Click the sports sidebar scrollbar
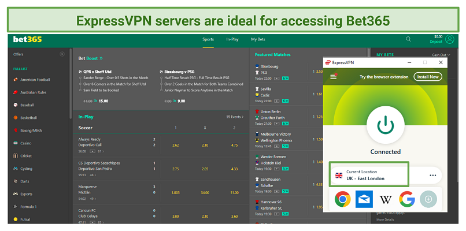The height and width of the screenshot is (231, 466). click(x=71, y=83)
